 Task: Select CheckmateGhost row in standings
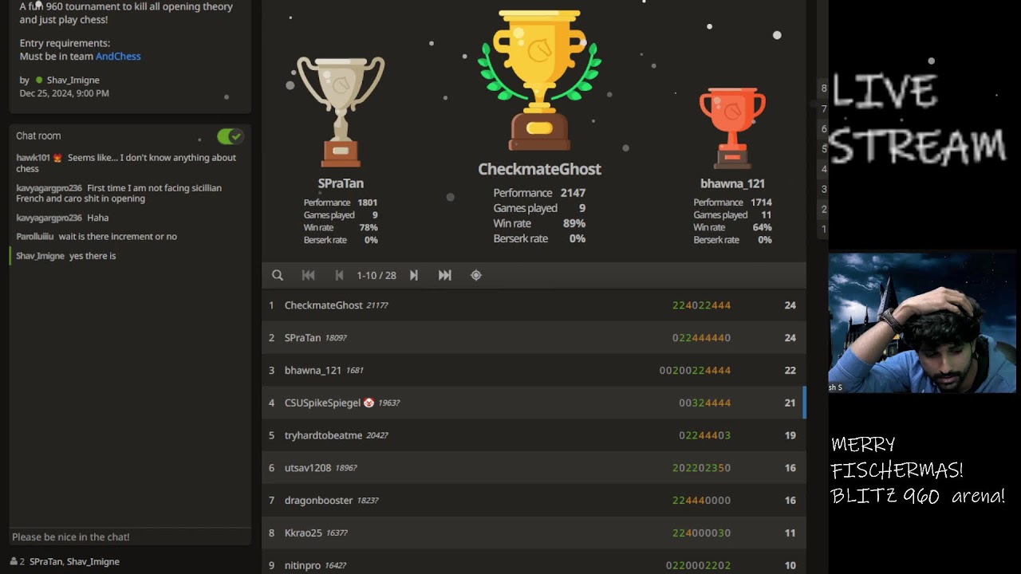[534, 305]
